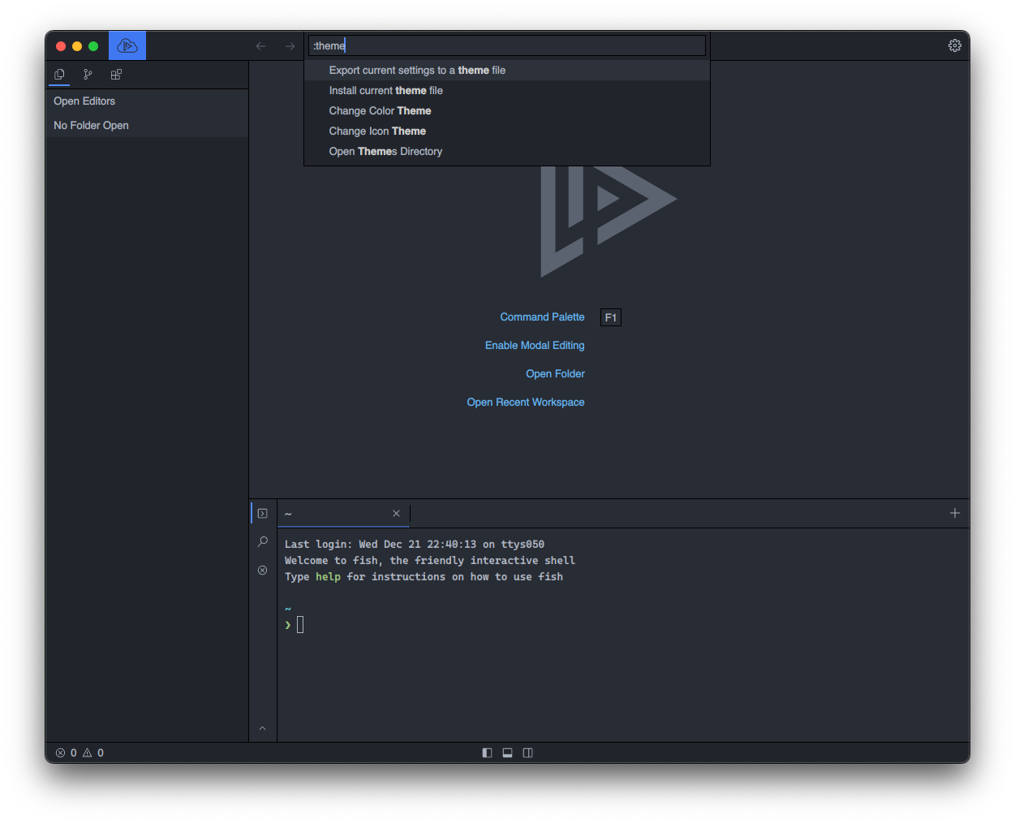The height and width of the screenshot is (823, 1015).
Task: Open the search panel icon
Action: pos(262,542)
